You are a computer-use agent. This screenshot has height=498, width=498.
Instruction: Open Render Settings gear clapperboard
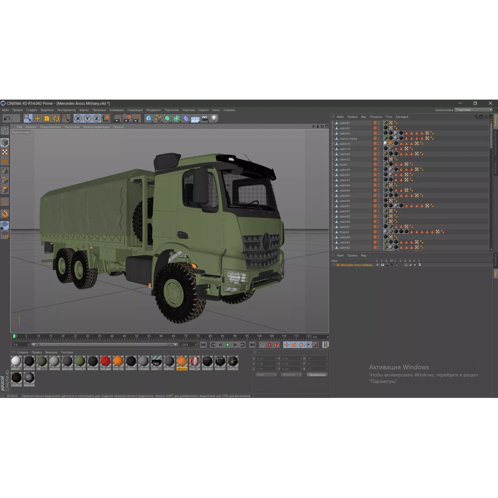[x=136, y=119]
